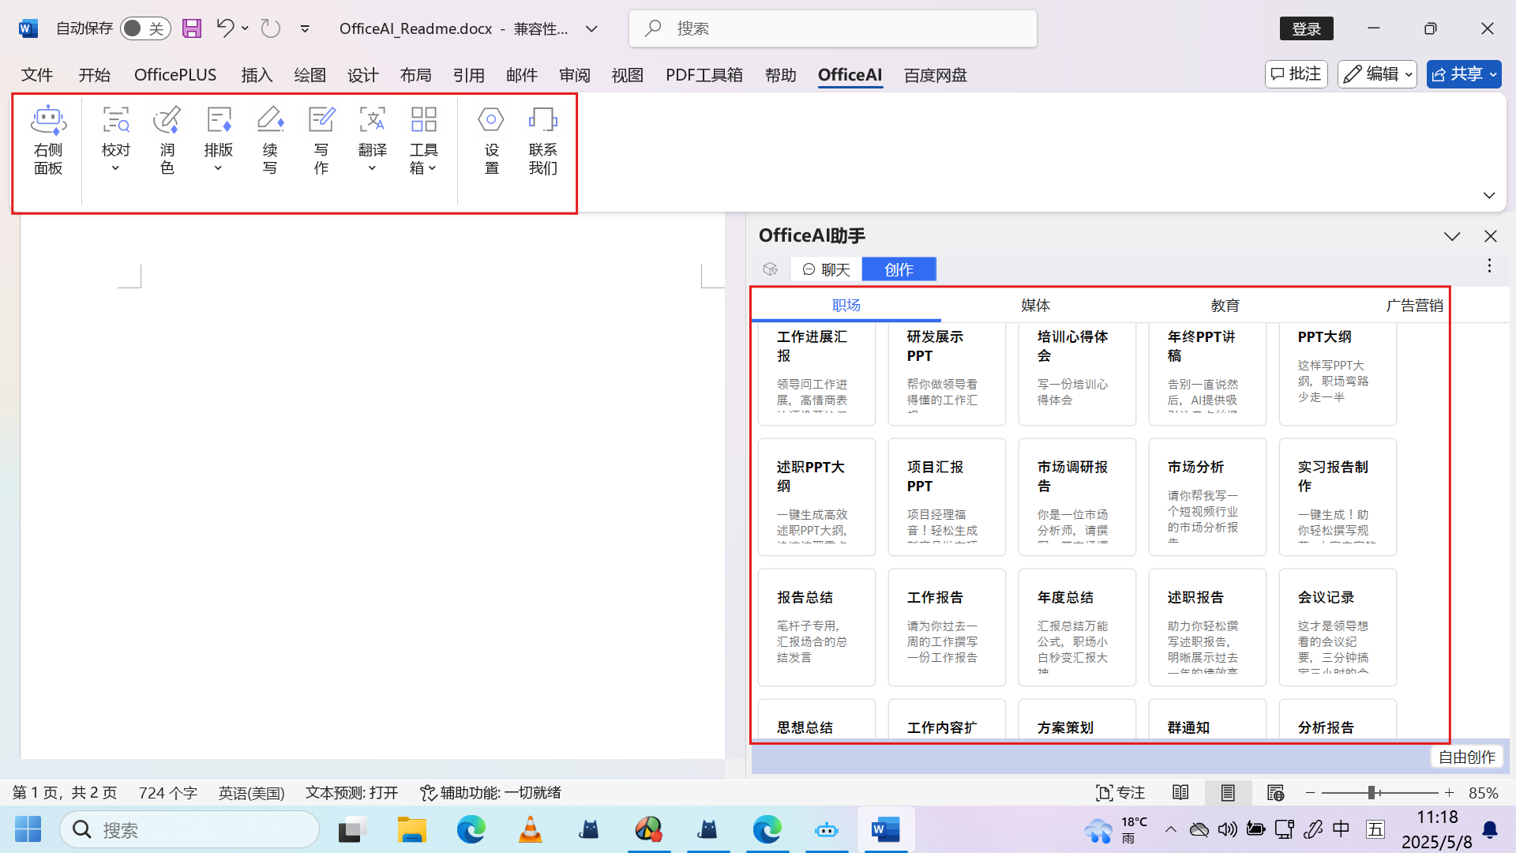Select the 媒体 category tab

1035,306
